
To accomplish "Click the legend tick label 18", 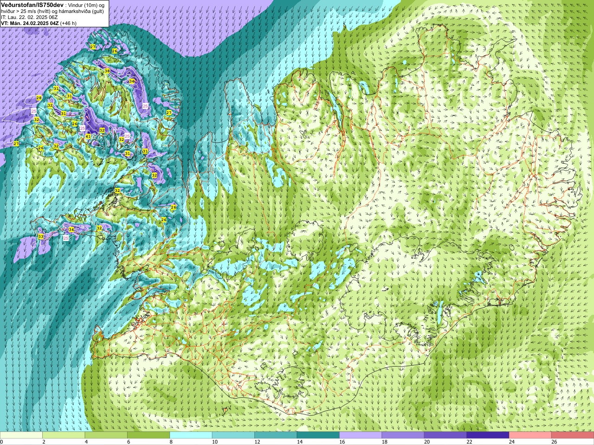I will tap(385, 442).
